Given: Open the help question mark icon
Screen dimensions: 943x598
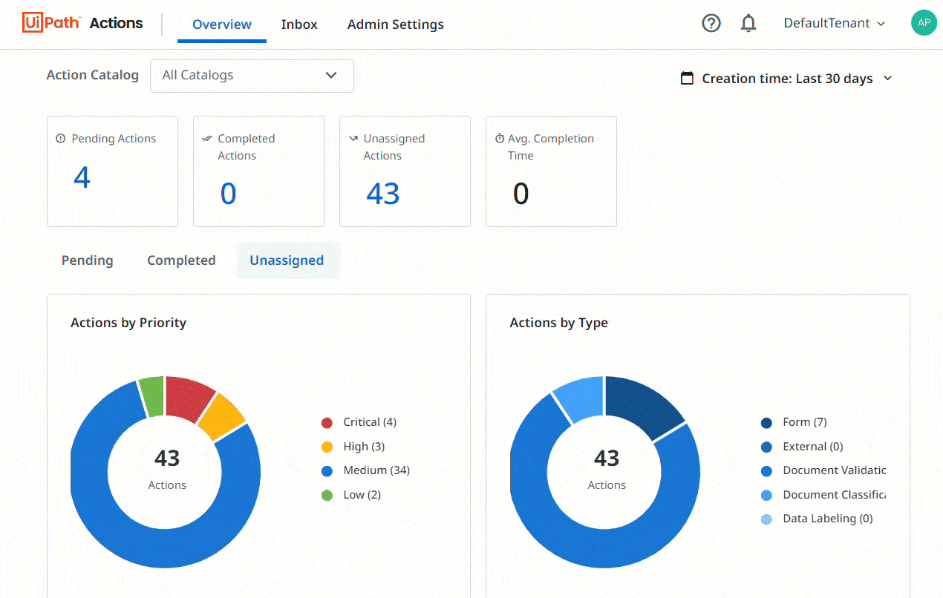Looking at the screenshot, I should pyautogui.click(x=711, y=24).
